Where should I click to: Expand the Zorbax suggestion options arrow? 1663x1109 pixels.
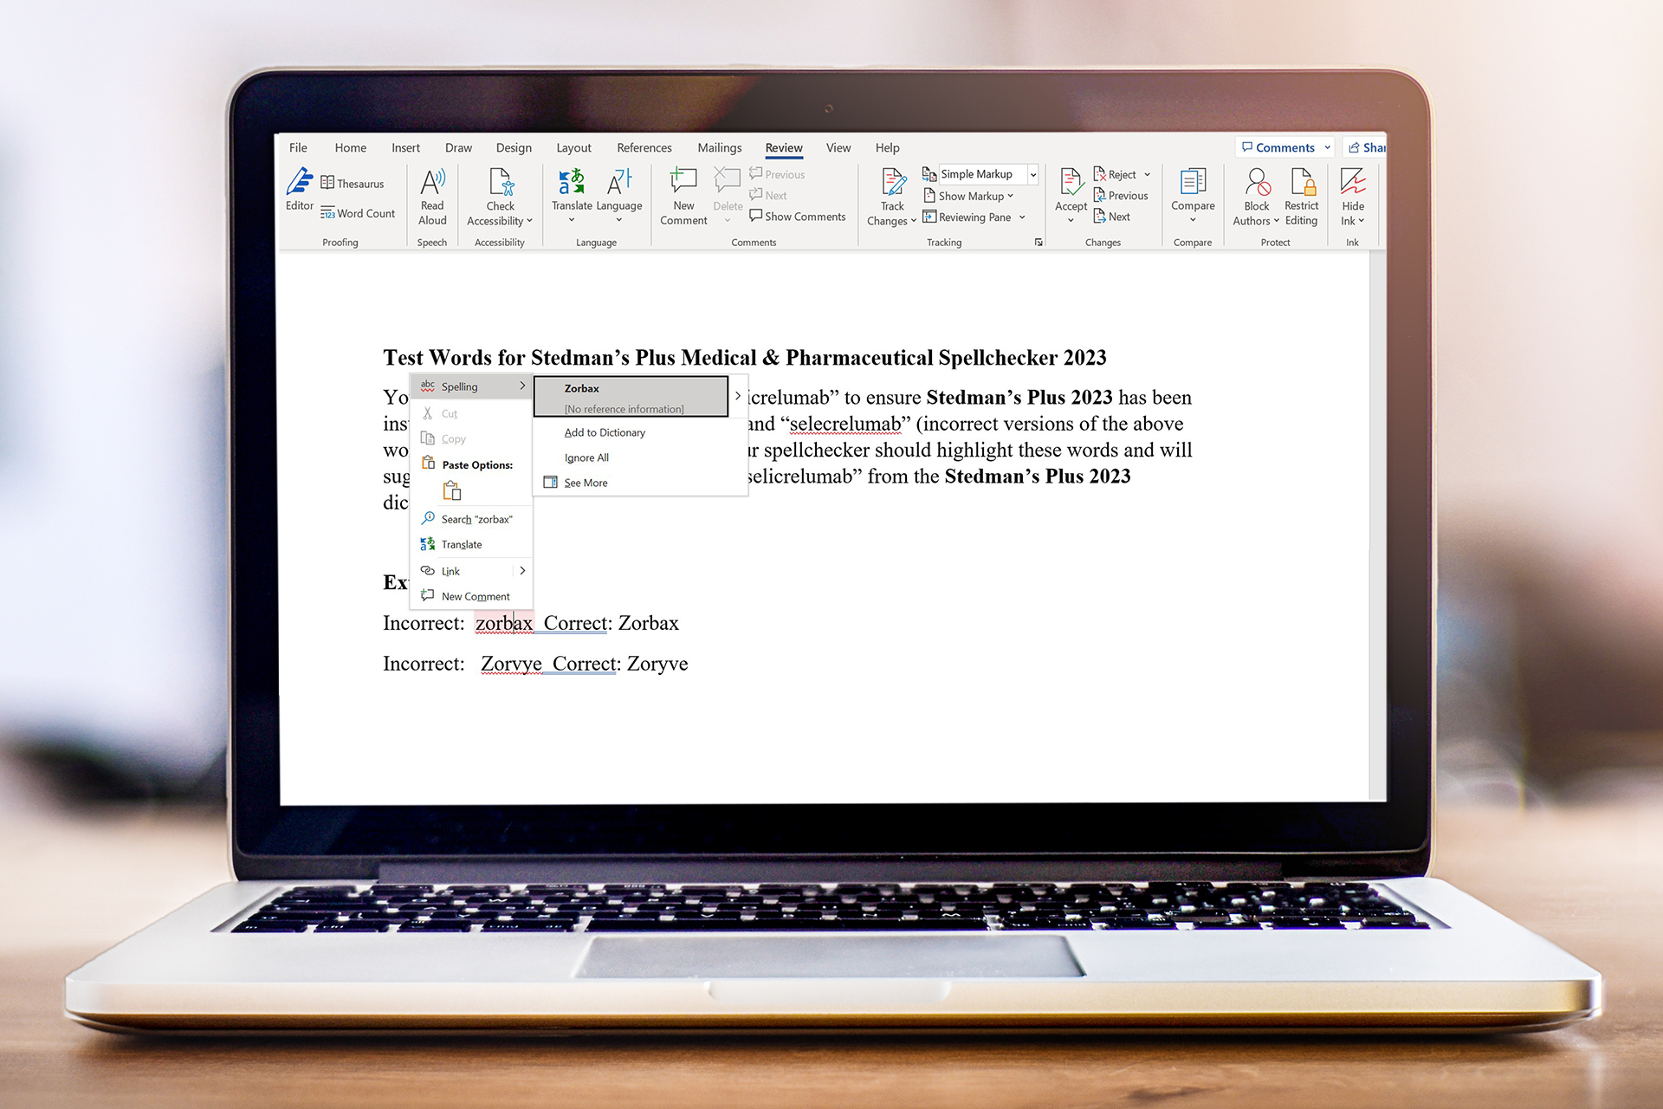tap(738, 396)
